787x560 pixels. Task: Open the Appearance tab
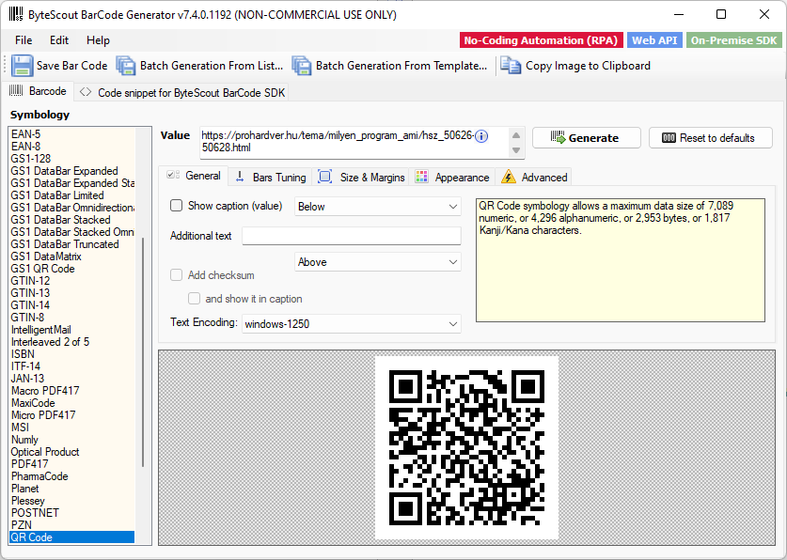click(x=452, y=177)
